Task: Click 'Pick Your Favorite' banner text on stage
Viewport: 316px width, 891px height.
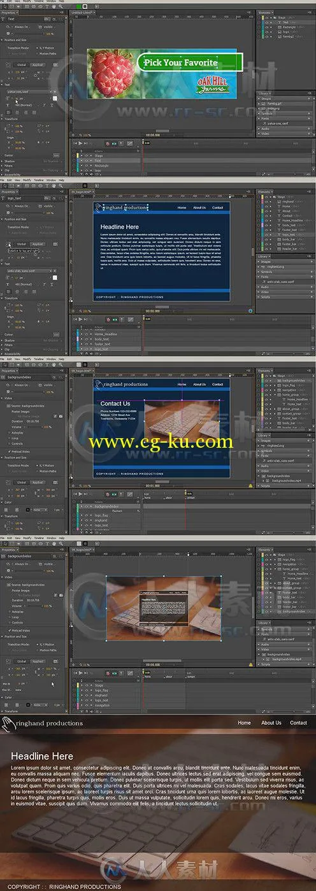Action: coord(181,63)
